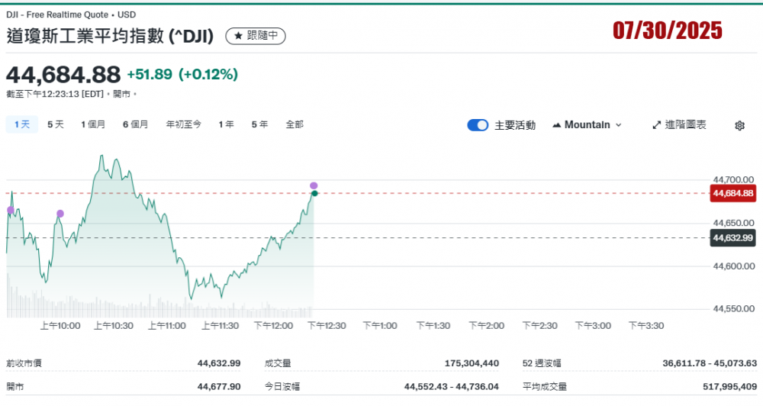Switch to the 5天 range tab

56,124
